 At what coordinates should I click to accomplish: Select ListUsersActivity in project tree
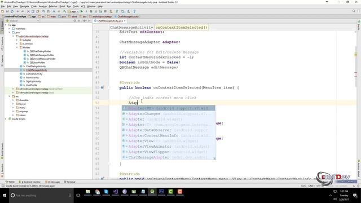click(x=34, y=74)
